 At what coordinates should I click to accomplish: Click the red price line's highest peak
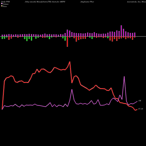(x=70, y=62)
